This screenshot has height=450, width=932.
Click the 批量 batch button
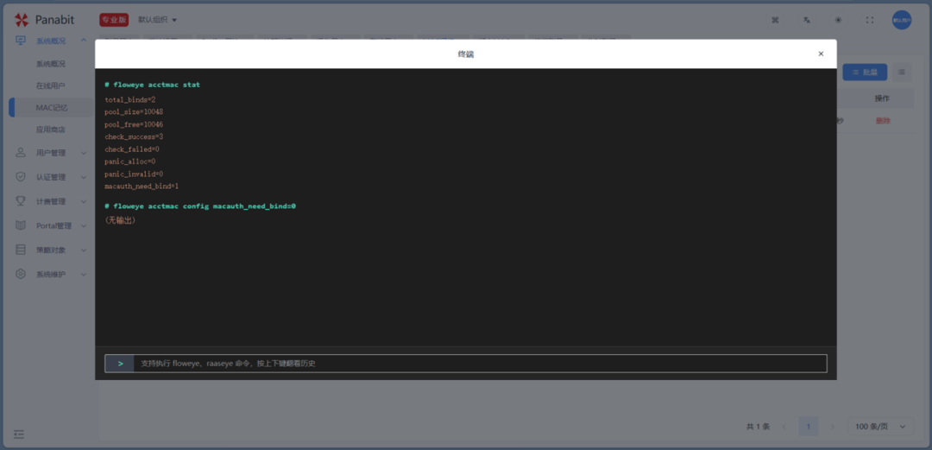pyautogui.click(x=865, y=72)
